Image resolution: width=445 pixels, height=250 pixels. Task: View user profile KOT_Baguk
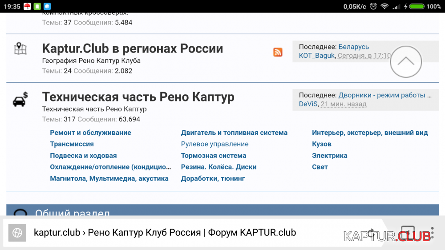coord(316,56)
